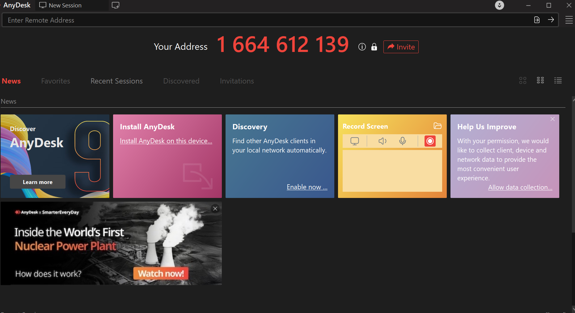Click Install AnyDesk on this device link
575x313 pixels.
(166, 141)
